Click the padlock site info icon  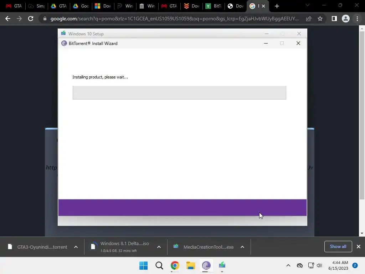point(45,19)
